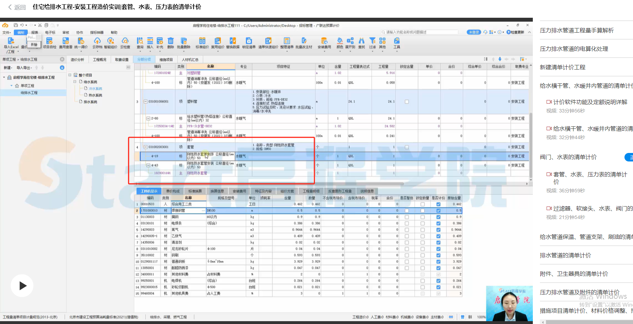Click the 替换数据 replace data icon
This screenshot has width=633, height=324.
click(233, 43)
